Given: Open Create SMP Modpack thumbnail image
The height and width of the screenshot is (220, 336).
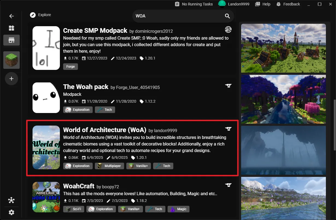Looking at the screenshot, I should [46, 48].
